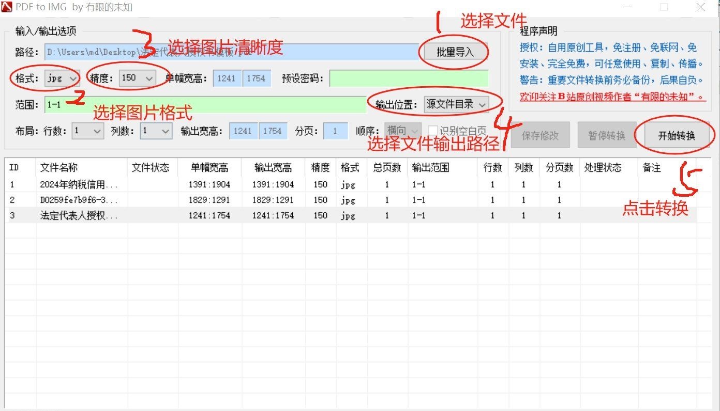Viewport: 720px width, 411px height.
Task: Click the 批量导入 batch import button
Action: pyautogui.click(x=455, y=52)
